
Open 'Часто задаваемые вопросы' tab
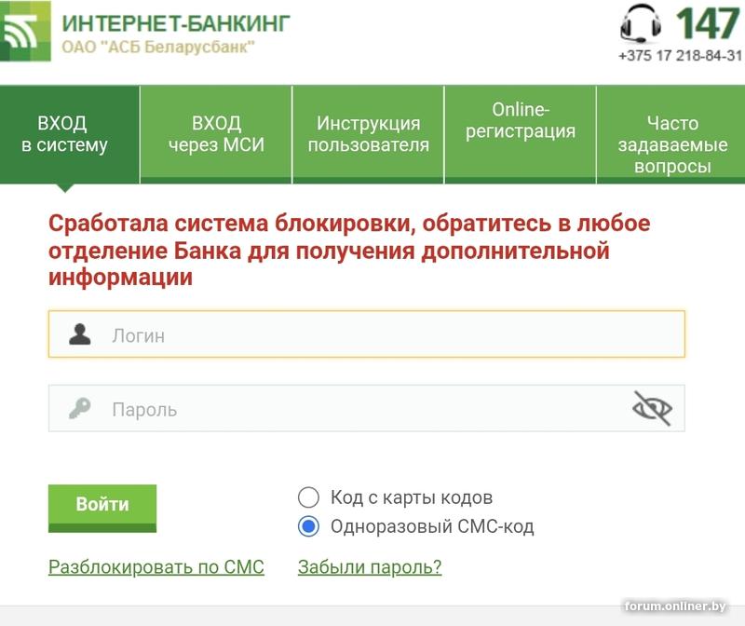(x=670, y=134)
